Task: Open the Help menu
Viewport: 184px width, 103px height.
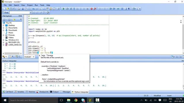Action: [x=48, y=5]
